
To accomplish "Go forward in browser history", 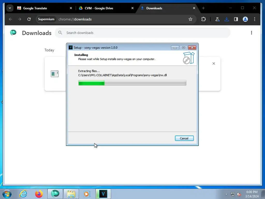I will pyautogui.click(x=20, y=19).
